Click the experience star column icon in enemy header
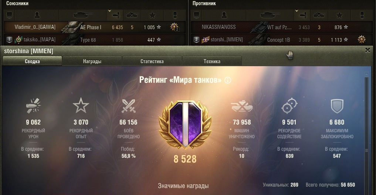 point(339,16)
